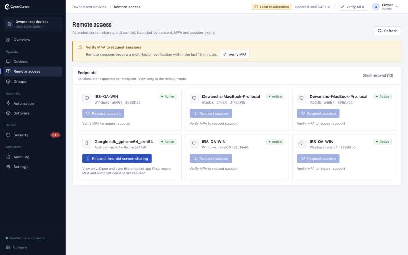Click 'View only. Open and sync' note
Viewport: 408px width, 255px height.
[126, 171]
